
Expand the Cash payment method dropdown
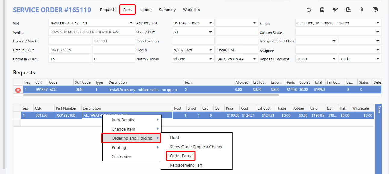tap(378, 59)
